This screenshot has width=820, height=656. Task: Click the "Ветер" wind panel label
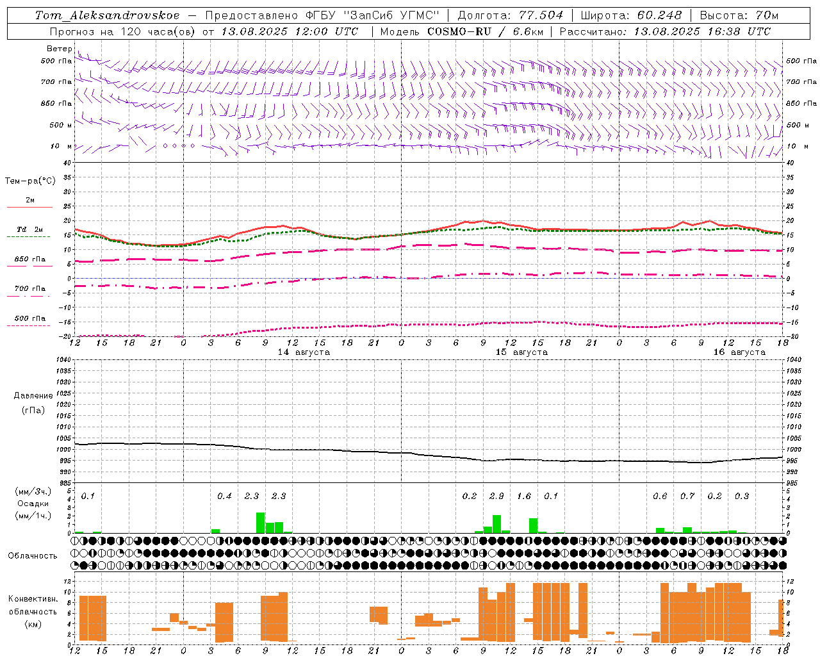59,49
